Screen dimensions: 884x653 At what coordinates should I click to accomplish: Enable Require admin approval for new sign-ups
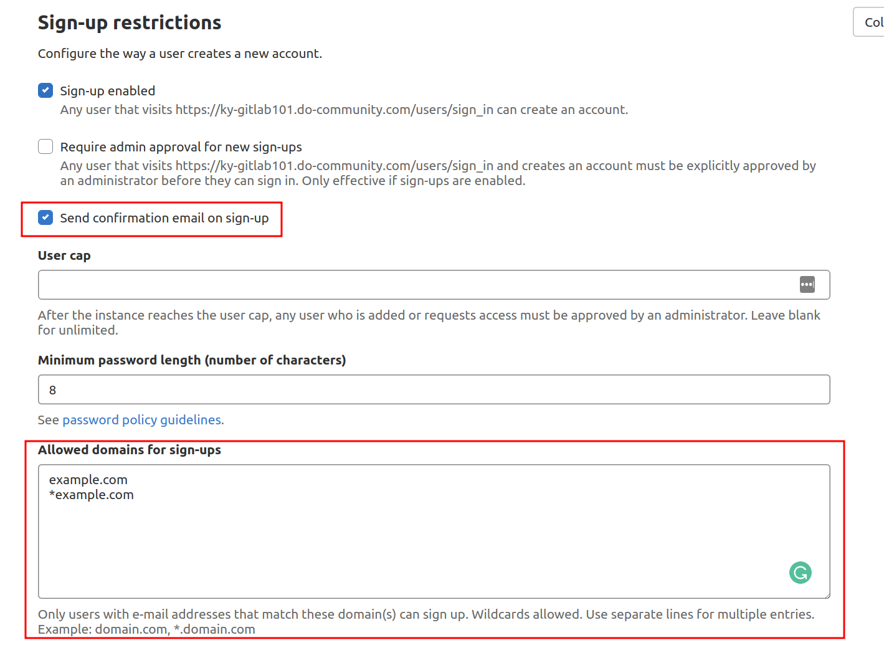pyautogui.click(x=45, y=146)
